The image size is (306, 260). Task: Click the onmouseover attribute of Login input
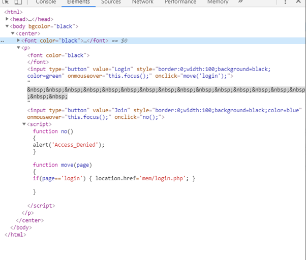tap(109, 76)
